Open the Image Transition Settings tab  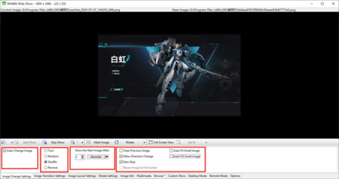(x=50, y=176)
